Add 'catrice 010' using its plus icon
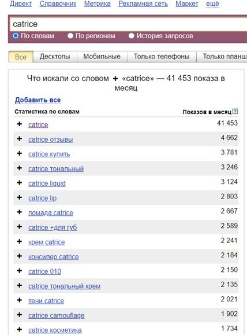 [x=20, y=271]
